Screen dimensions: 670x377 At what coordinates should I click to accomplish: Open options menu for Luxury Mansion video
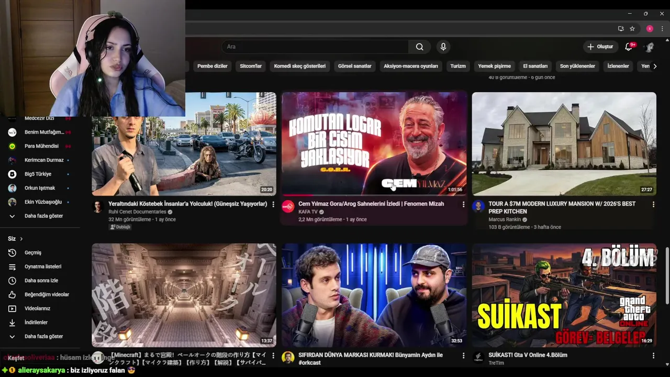pyautogui.click(x=653, y=204)
